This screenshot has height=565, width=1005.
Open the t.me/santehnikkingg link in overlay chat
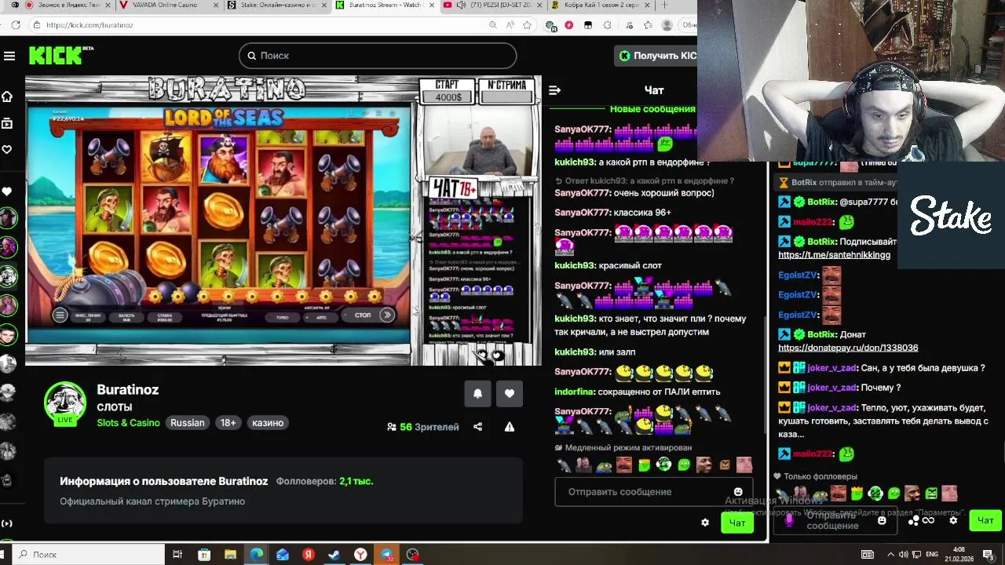click(x=834, y=255)
